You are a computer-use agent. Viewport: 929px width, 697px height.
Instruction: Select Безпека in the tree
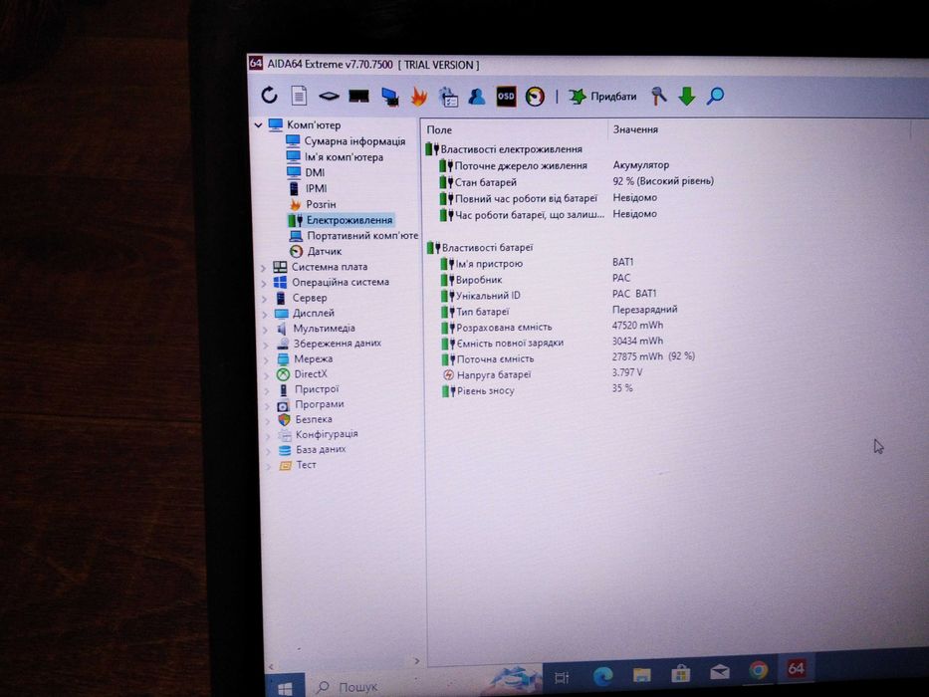305,419
